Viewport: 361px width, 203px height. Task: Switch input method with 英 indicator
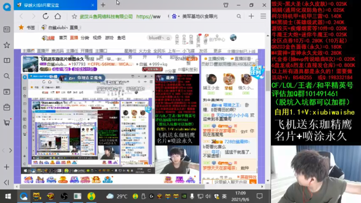pos(224,196)
